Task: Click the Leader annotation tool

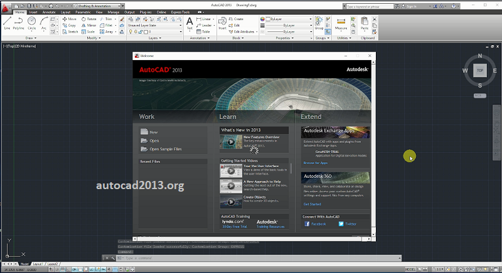Action: 204,25
